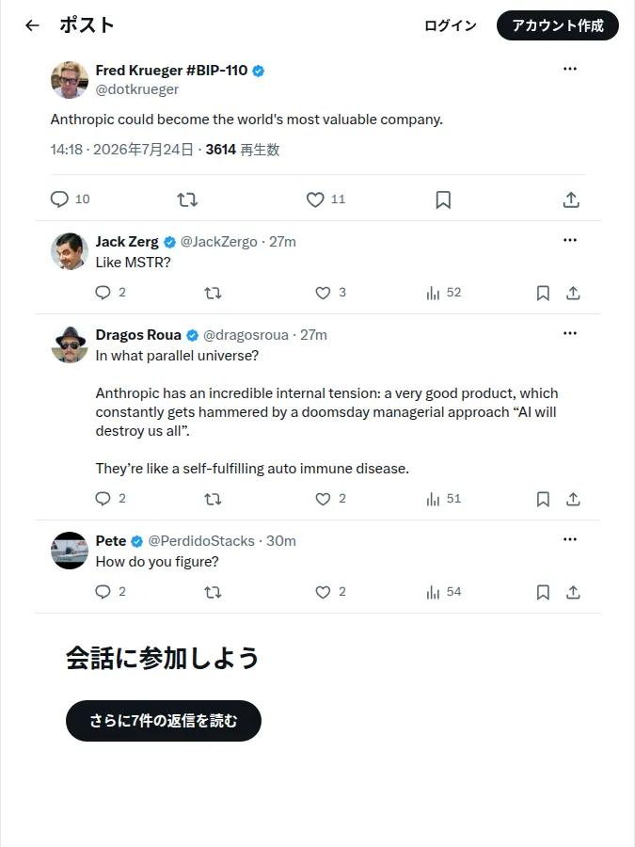Read 7 more replies button
Image resolution: width=635 pixels, height=847 pixels.
click(164, 721)
